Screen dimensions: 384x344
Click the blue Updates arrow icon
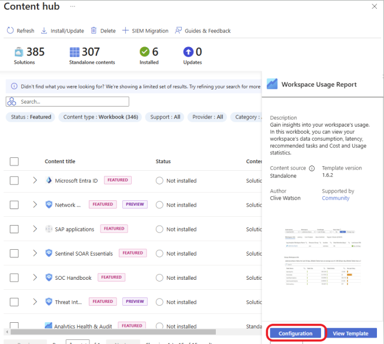pyautogui.click(x=188, y=52)
